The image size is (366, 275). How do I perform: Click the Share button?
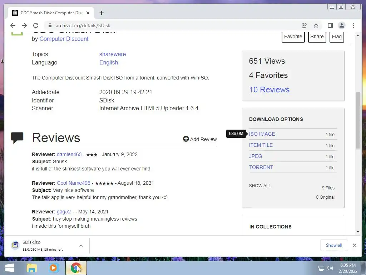point(317,37)
